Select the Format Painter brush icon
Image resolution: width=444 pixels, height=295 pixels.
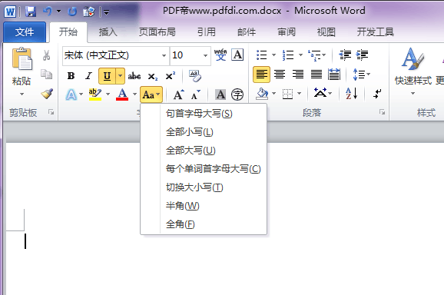pos(47,94)
